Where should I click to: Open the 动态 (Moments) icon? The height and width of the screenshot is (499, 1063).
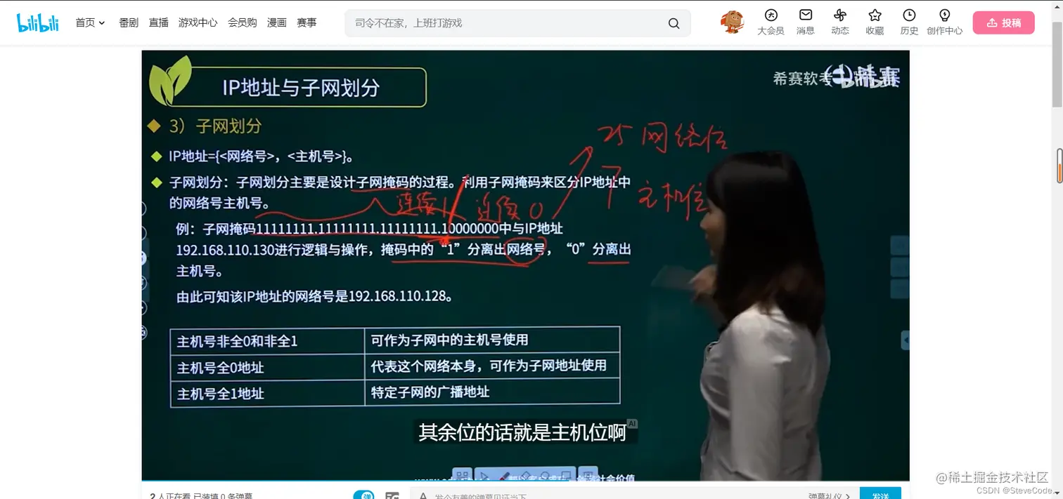tap(839, 22)
